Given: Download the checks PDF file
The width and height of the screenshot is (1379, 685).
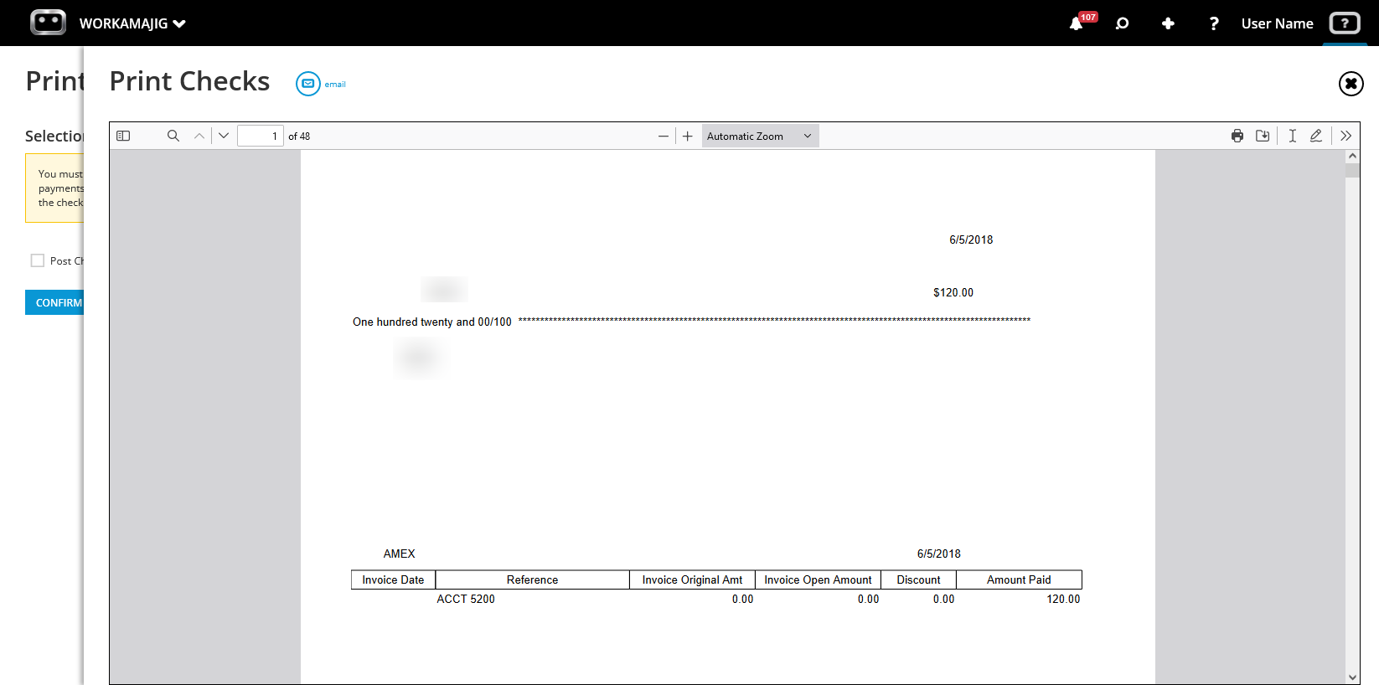Looking at the screenshot, I should (x=1263, y=136).
